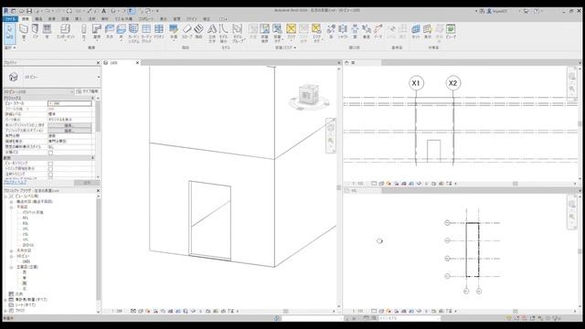
Task: Toggle the Crop View checkbox
Action: click(50, 164)
